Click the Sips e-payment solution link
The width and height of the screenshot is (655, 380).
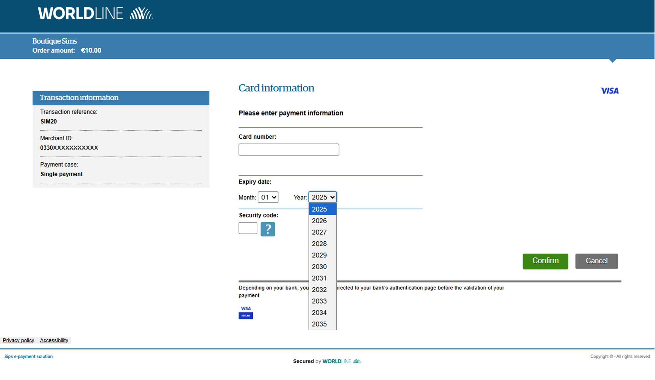(29, 357)
